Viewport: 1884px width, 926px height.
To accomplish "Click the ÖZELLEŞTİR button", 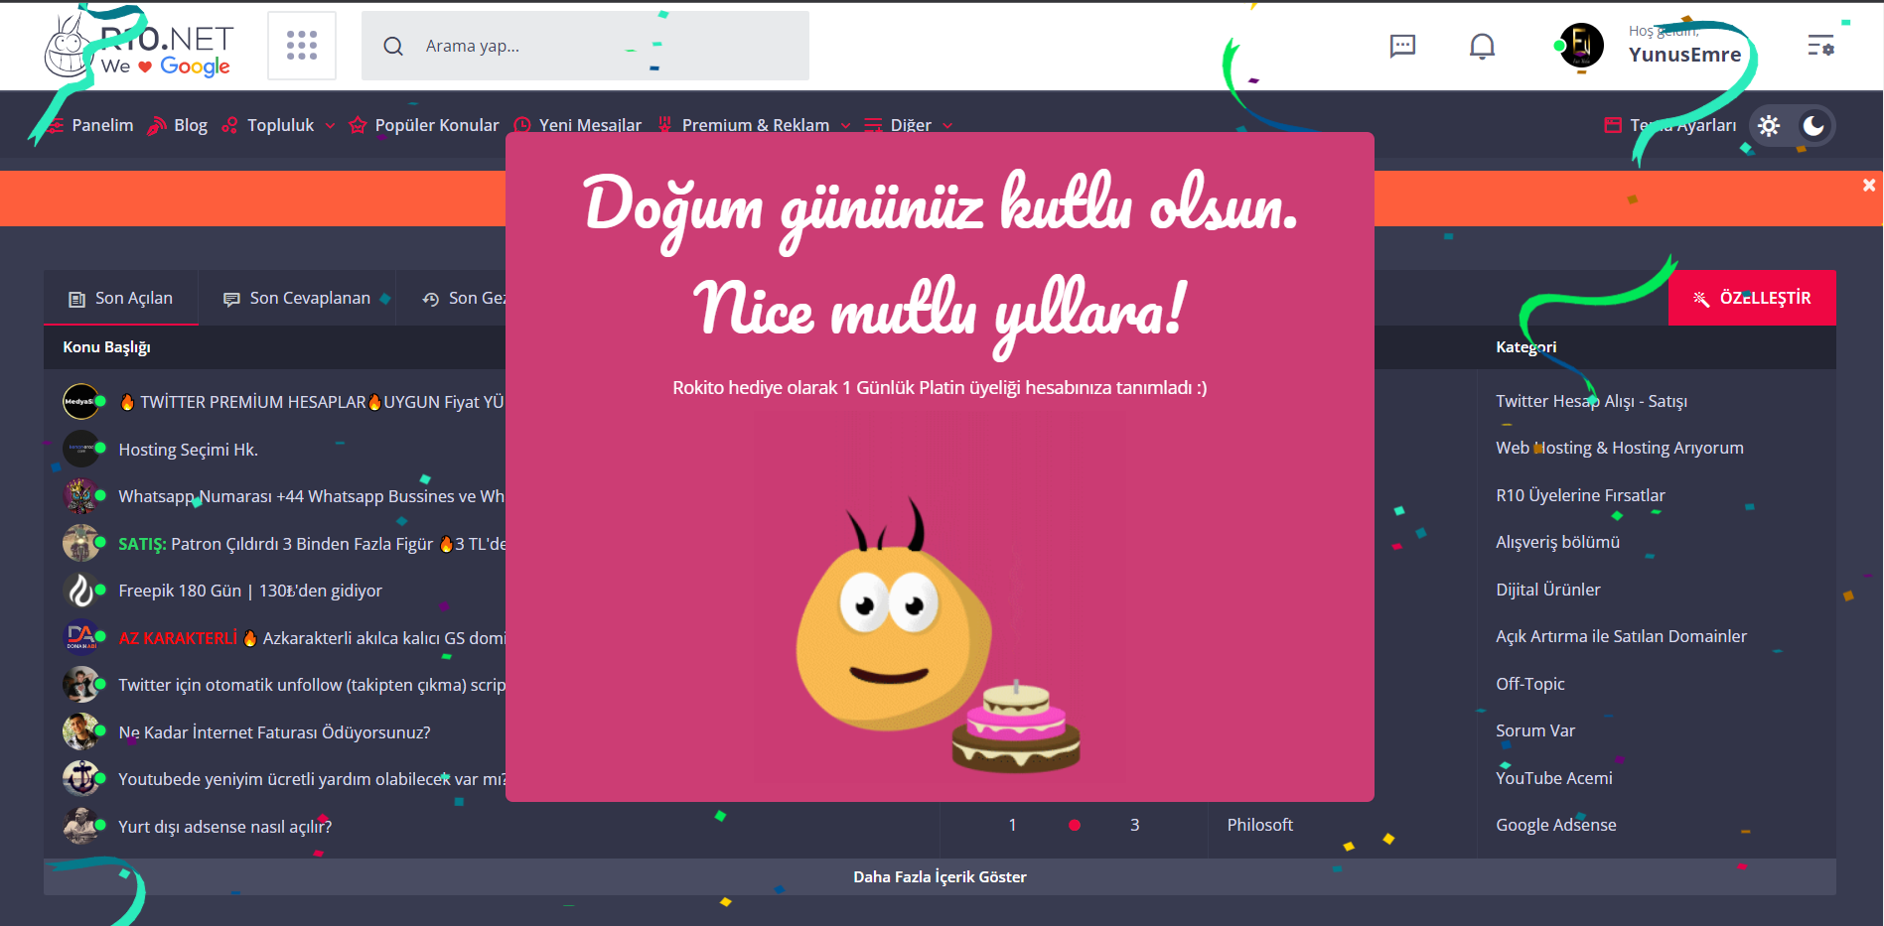I will 1752,298.
